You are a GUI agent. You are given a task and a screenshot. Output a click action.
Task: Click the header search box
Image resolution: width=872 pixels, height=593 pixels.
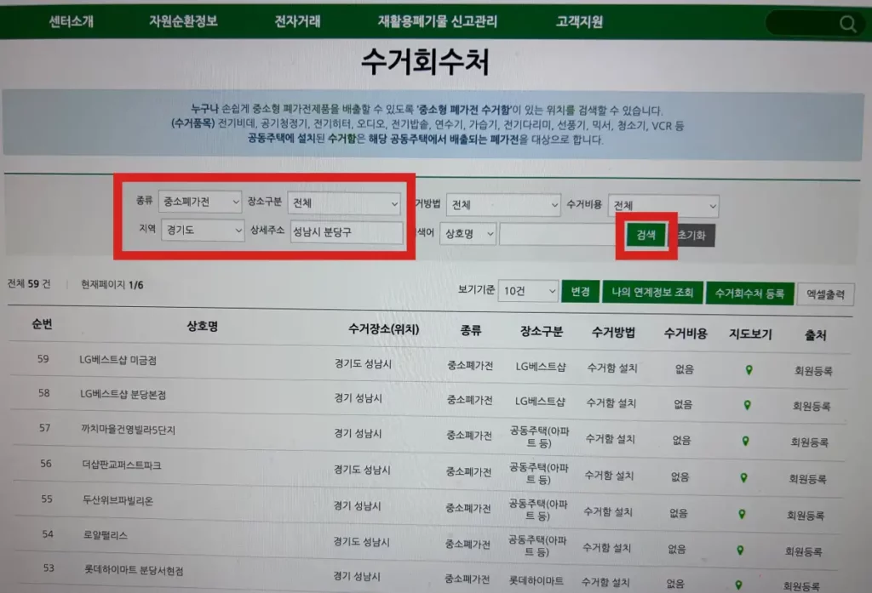[813, 23]
